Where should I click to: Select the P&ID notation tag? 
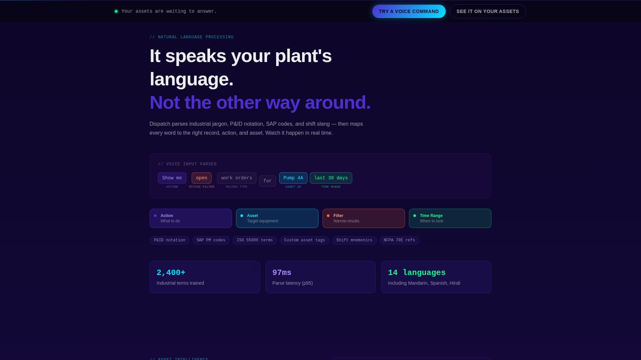170,240
